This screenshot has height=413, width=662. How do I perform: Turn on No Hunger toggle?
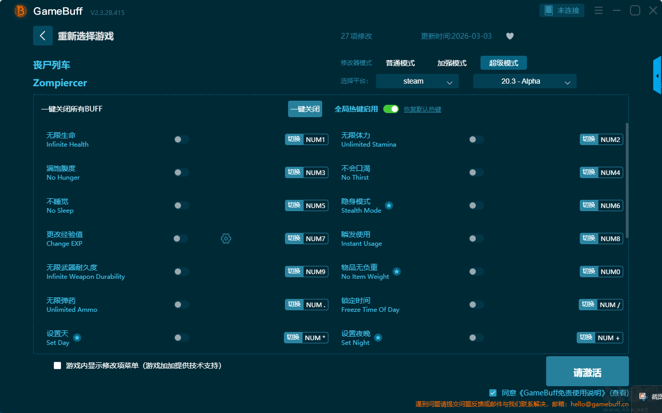pyautogui.click(x=182, y=172)
